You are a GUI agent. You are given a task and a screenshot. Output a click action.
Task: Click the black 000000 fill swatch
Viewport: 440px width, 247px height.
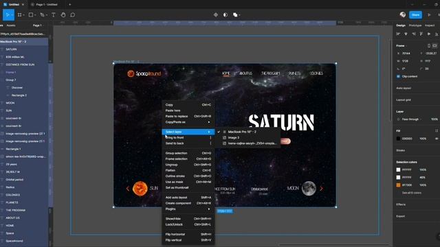click(x=398, y=139)
